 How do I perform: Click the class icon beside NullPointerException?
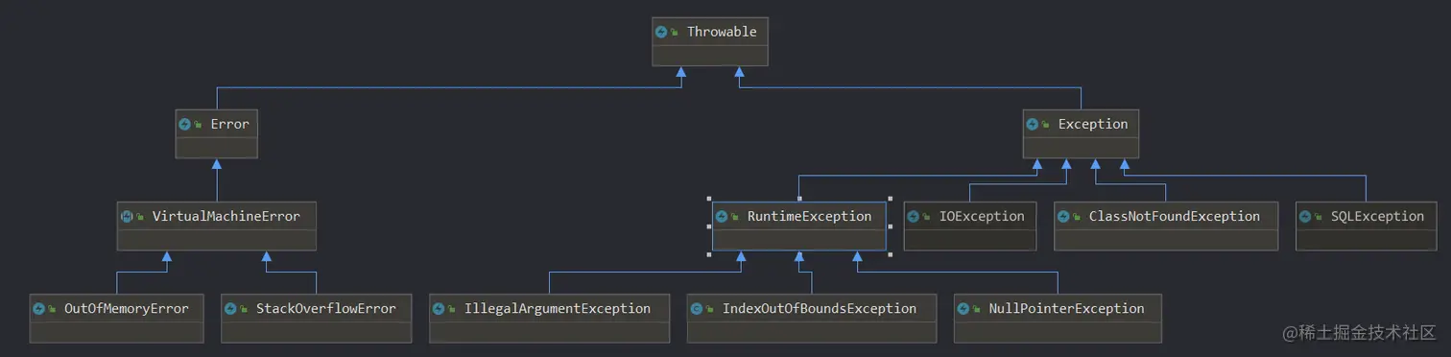(x=963, y=308)
